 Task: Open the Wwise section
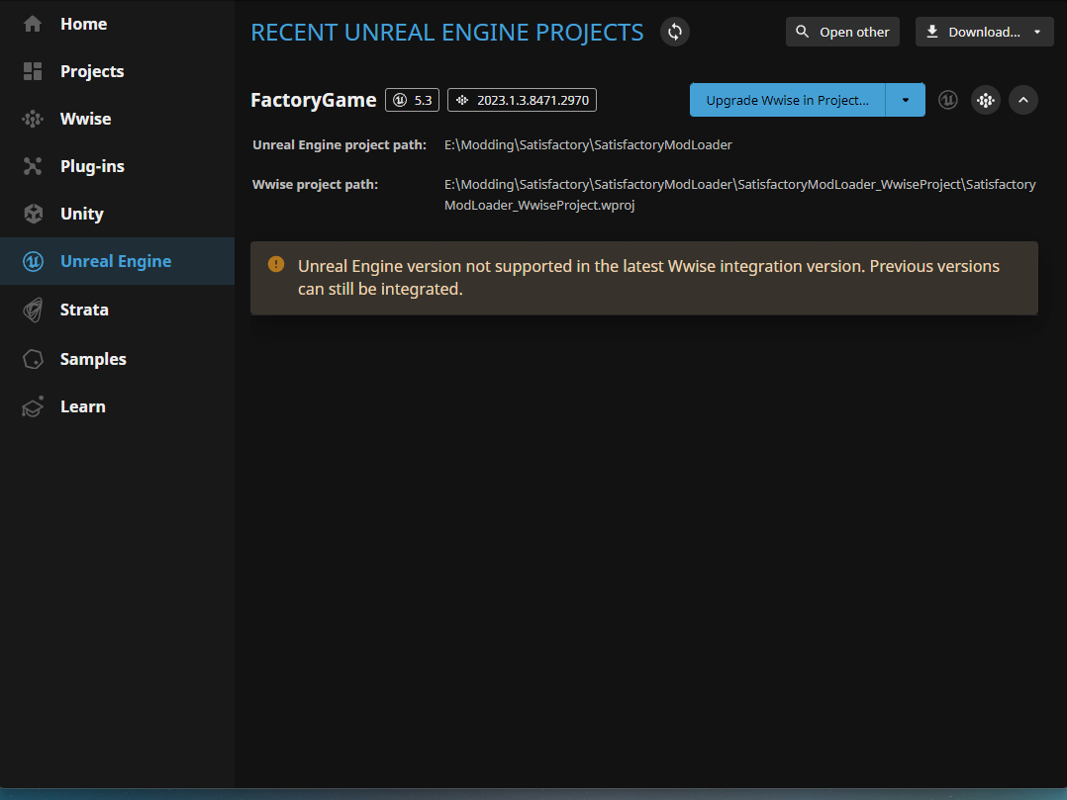(x=117, y=119)
